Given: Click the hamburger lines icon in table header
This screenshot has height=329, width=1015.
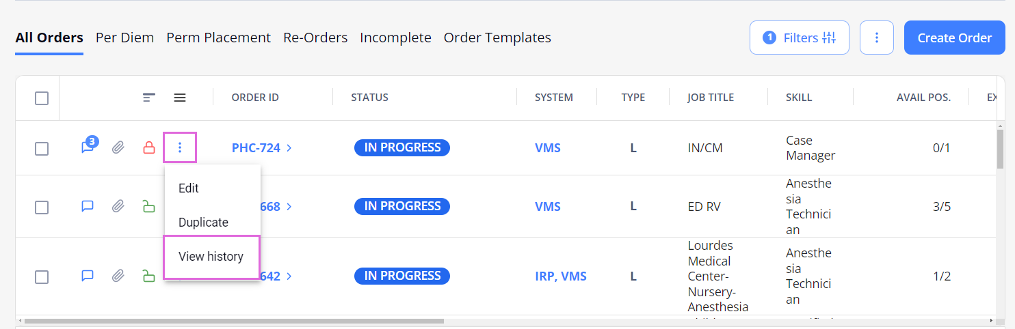Looking at the screenshot, I should (x=180, y=98).
